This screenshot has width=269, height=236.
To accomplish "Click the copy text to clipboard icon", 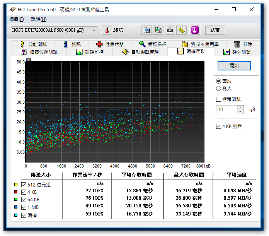I will (146, 30).
